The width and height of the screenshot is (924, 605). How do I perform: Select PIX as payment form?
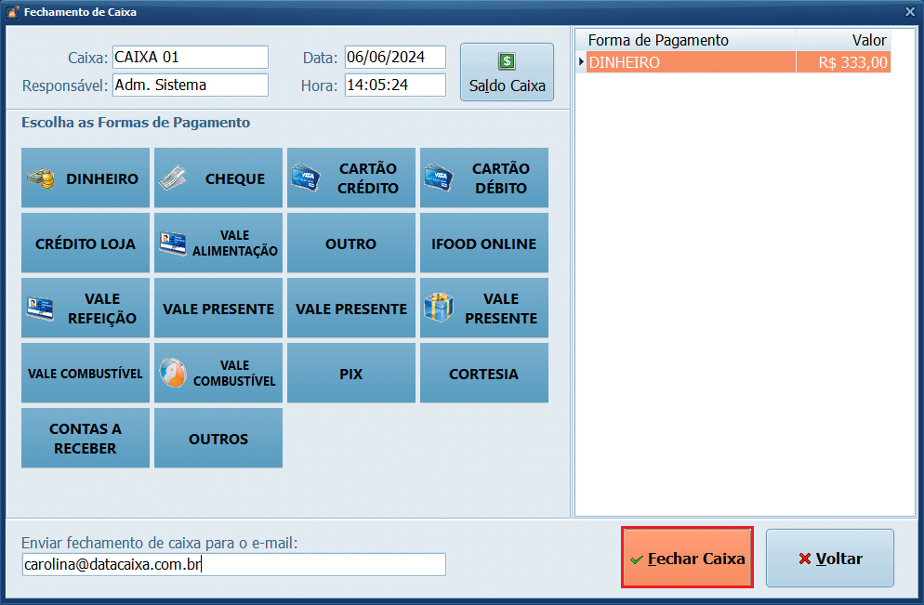[x=351, y=373]
